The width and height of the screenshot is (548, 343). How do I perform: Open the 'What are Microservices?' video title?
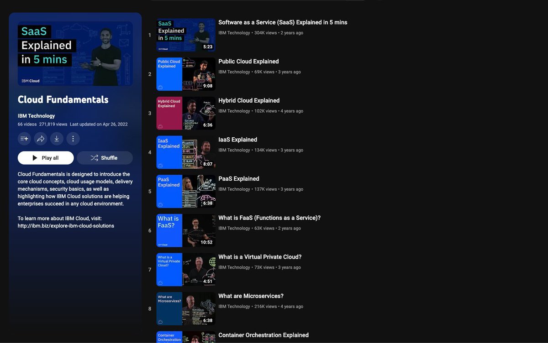click(251, 296)
